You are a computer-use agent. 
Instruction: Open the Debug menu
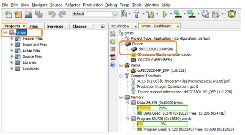point(111,5)
